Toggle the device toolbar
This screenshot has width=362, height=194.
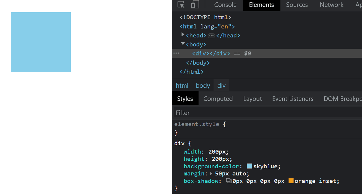pos(195,5)
